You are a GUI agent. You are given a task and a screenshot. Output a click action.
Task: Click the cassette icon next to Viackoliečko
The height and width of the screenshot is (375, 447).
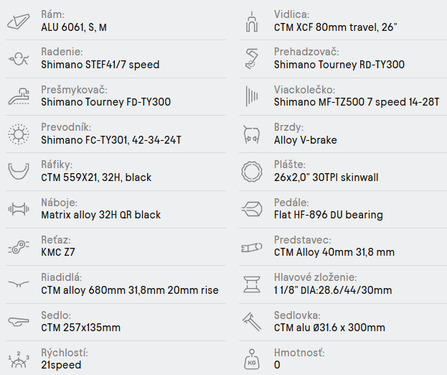point(250,96)
